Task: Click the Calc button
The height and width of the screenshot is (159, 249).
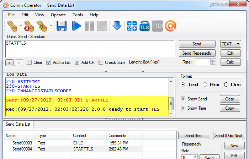Action: click(231, 62)
